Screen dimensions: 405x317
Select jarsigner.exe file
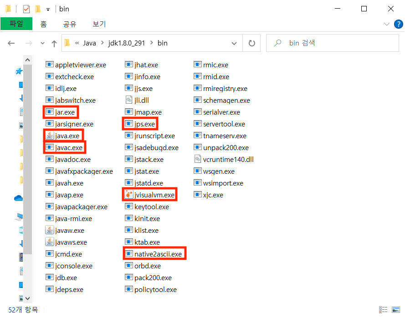pyautogui.click(x=69, y=124)
